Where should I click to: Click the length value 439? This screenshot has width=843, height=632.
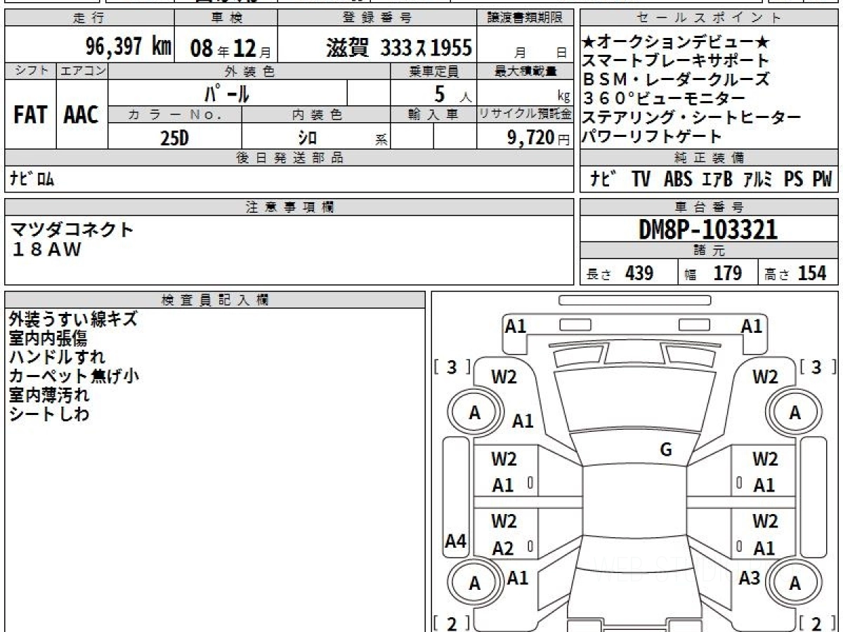pyautogui.click(x=639, y=273)
